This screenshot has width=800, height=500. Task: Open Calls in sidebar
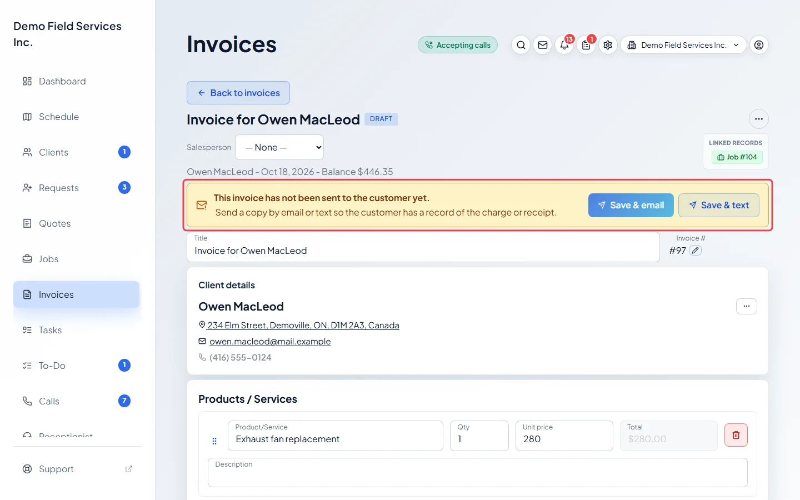[76, 401]
